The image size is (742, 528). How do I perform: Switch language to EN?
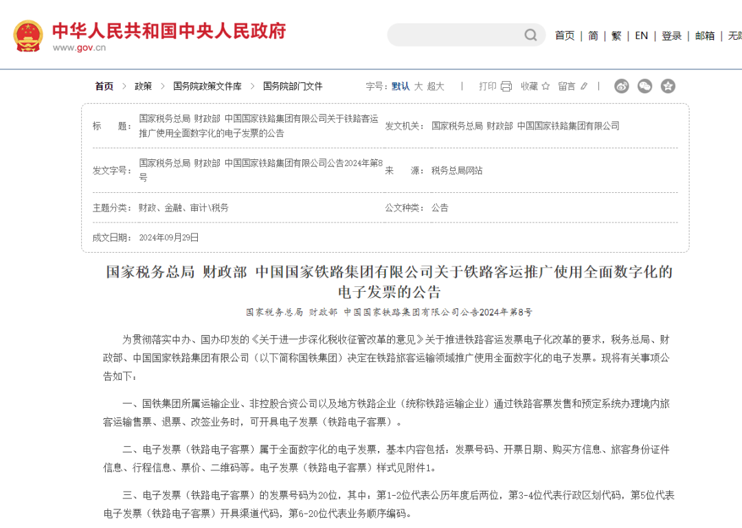641,36
